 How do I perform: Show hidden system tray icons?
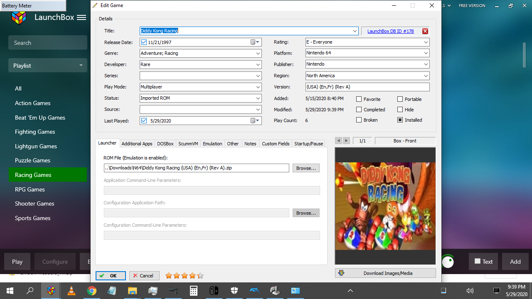tap(350, 291)
